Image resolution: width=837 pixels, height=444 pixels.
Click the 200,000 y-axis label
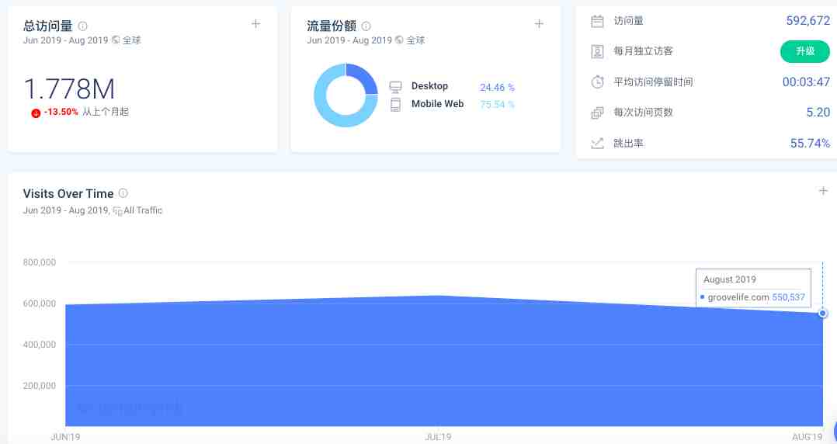pyautogui.click(x=40, y=386)
